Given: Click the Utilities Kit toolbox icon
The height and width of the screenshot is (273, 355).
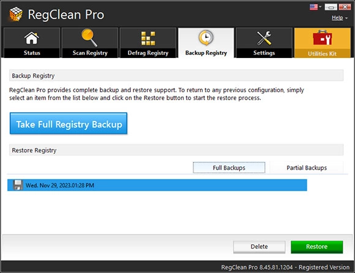Looking at the screenshot, I should click(323, 37).
